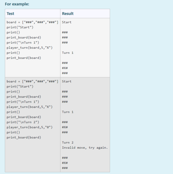
Task: Click the board assignment line in the first test
Action: 33,22
